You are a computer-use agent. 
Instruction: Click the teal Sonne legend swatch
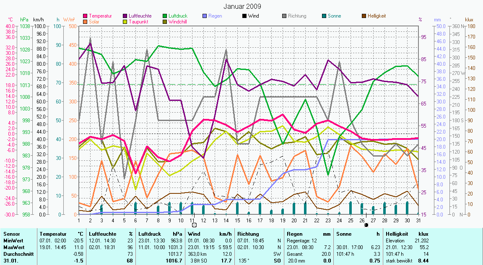pyautogui.click(x=324, y=16)
